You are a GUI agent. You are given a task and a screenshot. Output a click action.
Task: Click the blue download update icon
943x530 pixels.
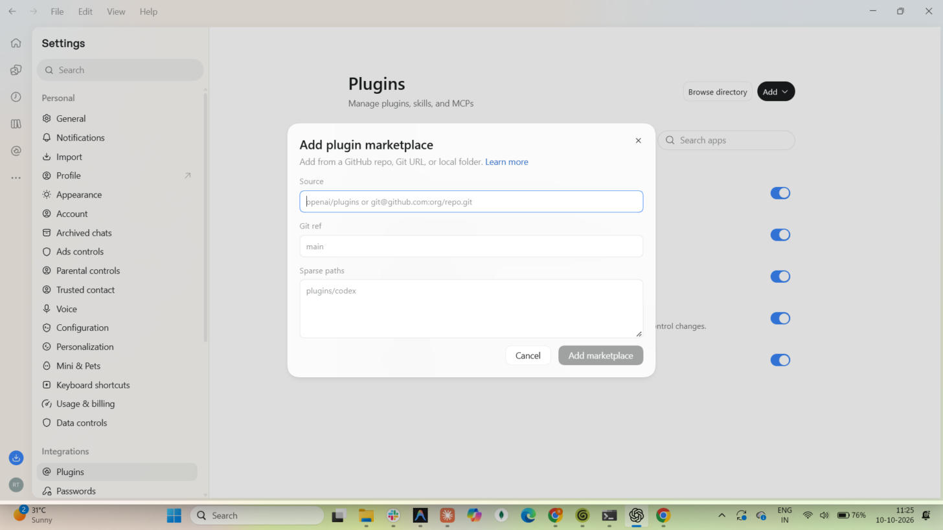click(16, 458)
